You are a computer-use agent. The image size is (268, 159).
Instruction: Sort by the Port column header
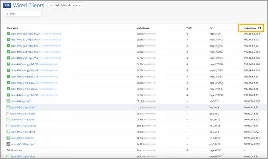(211, 28)
